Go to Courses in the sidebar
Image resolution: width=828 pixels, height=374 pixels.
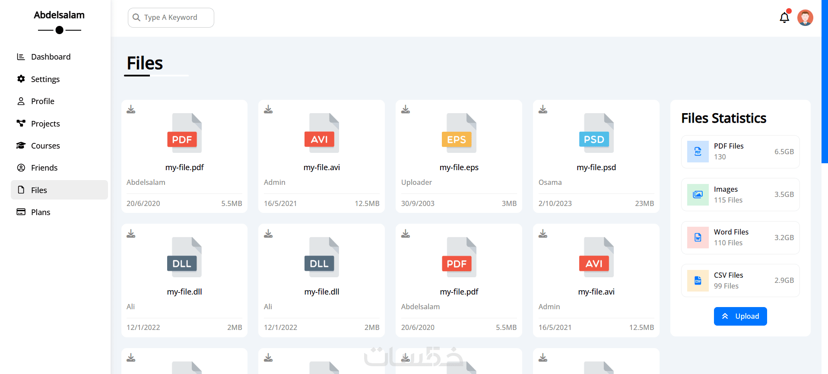tap(59, 146)
